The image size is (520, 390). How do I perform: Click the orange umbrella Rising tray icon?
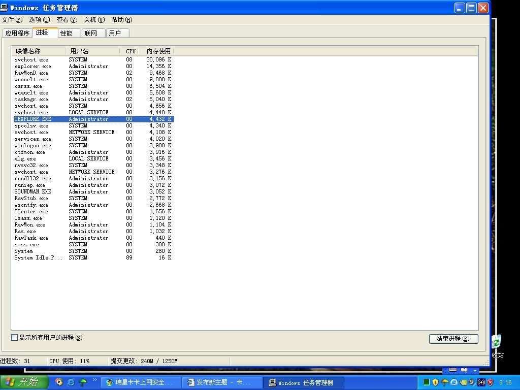tap(445, 382)
